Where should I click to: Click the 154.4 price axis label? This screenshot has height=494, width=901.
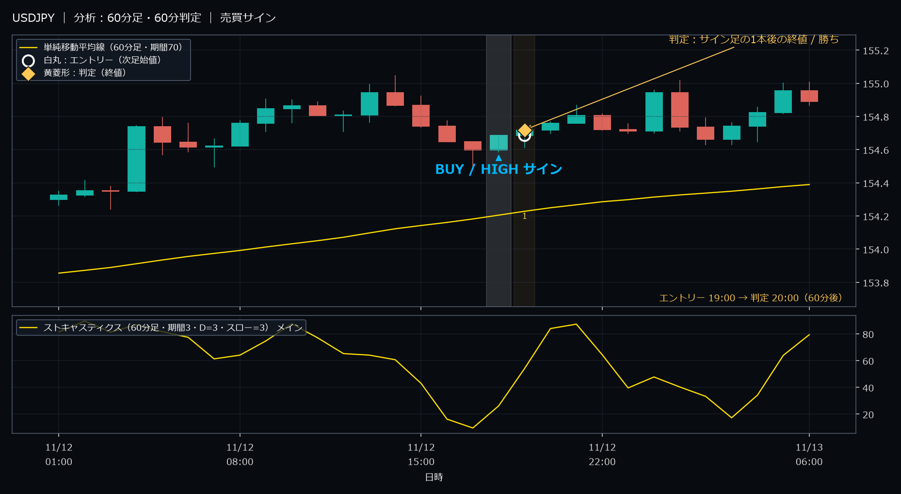[x=876, y=183]
